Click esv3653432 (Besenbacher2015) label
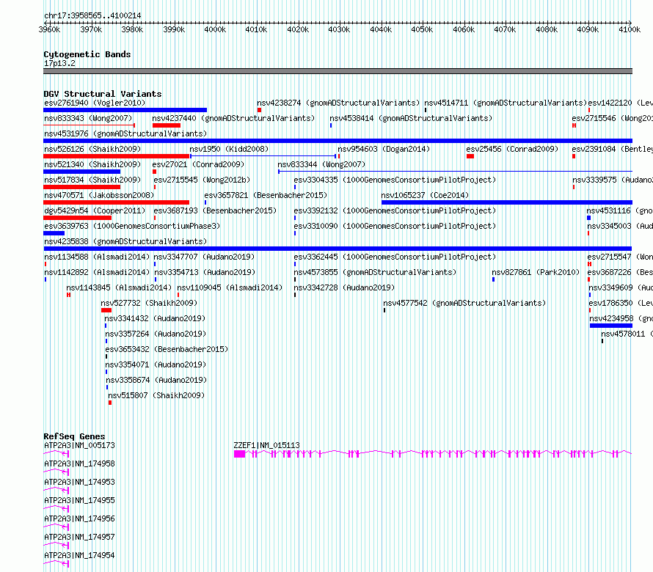This screenshot has height=572, width=653. [x=167, y=349]
